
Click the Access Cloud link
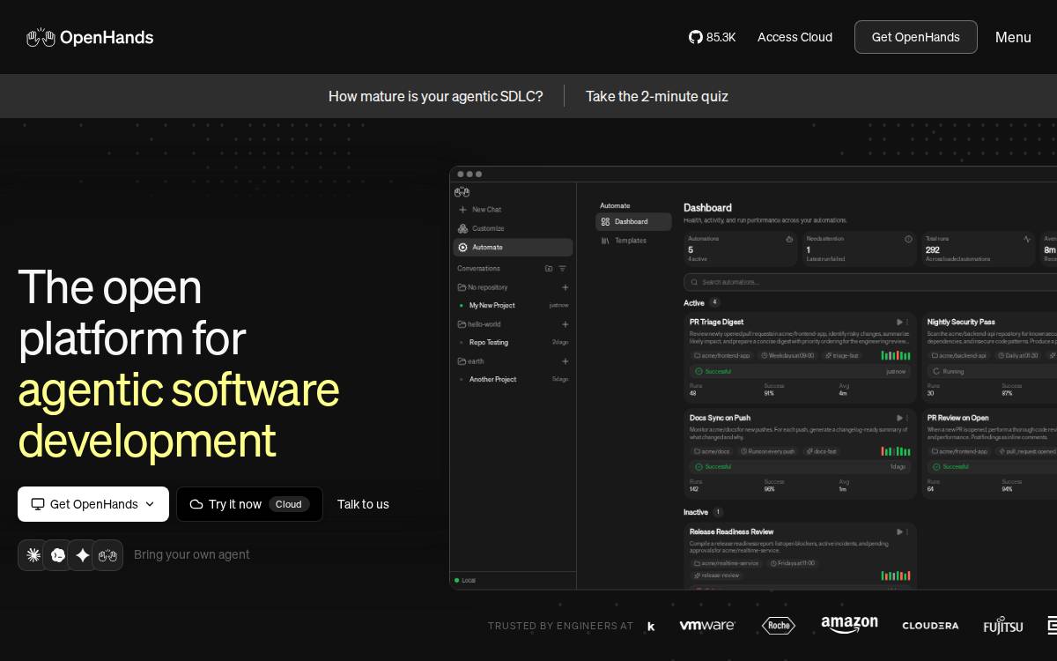[795, 37]
